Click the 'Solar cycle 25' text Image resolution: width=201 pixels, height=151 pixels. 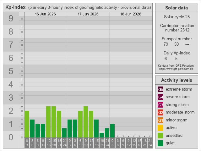click(177, 17)
